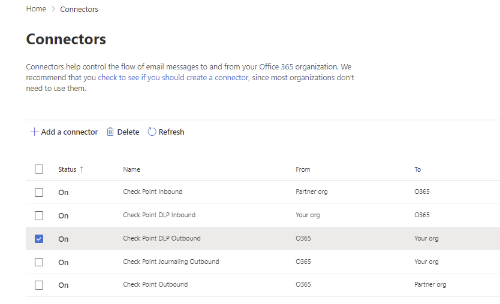Click 'Partner org' in the Check Point Inbound row
The image size is (500, 304).
312,191
